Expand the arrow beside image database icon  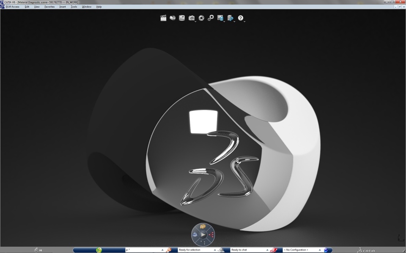click(224, 22)
